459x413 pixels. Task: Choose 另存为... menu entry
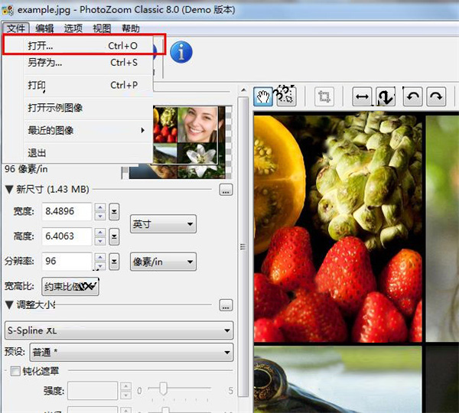79,63
